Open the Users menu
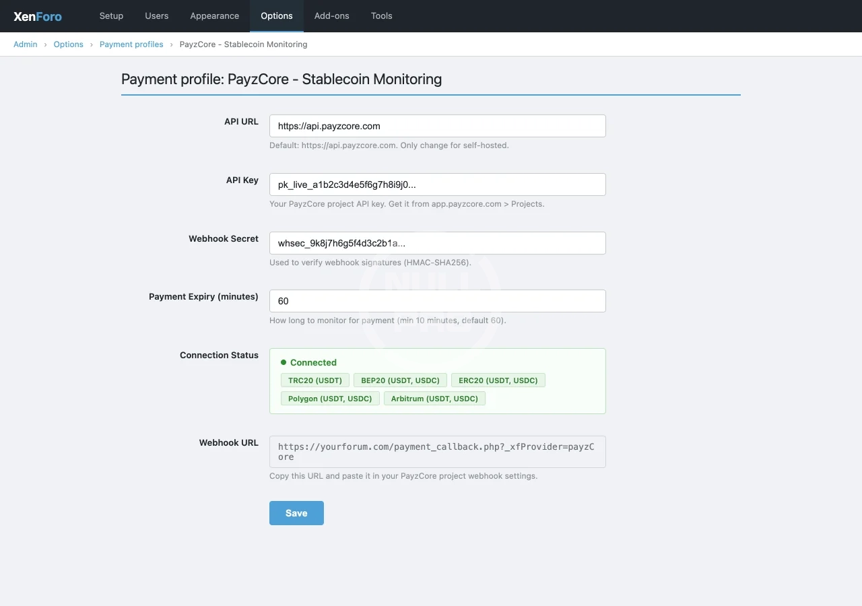The height and width of the screenshot is (606, 862). click(157, 16)
